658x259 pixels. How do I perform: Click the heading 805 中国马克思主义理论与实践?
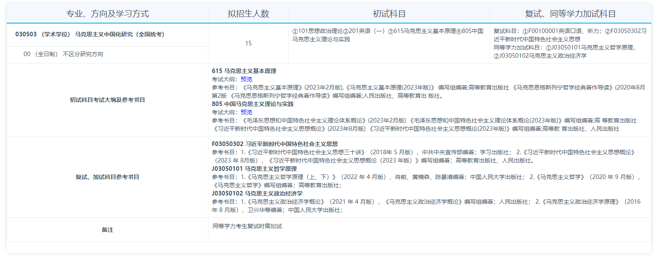click(x=253, y=104)
